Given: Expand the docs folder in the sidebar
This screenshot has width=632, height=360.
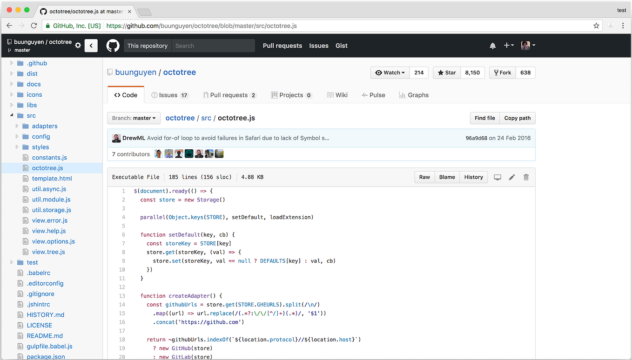Looking at the screenshot, I should [x=12, y=84].
